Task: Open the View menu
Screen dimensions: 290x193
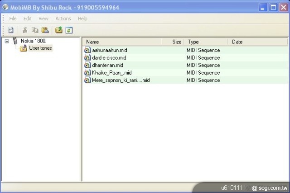Action: point(43,19)
